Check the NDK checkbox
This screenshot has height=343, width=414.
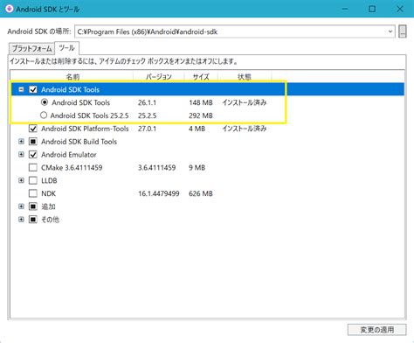(33, 193)
